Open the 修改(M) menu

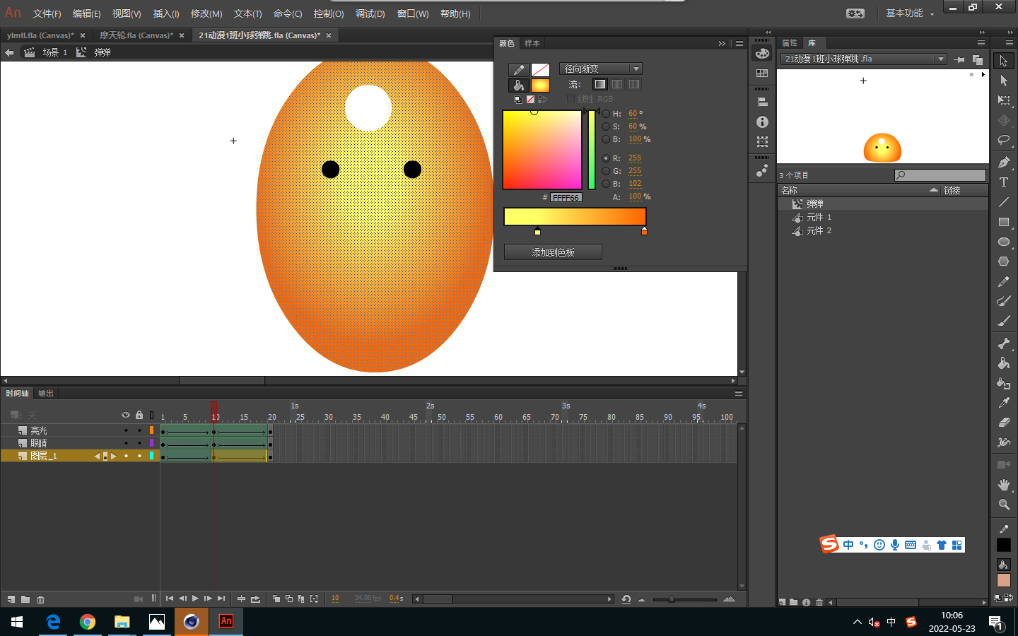[x=206, y=14]
